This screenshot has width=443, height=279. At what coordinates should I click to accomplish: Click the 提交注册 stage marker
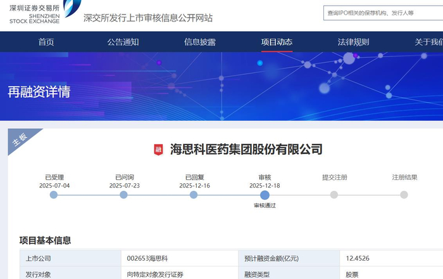[334, 195]
